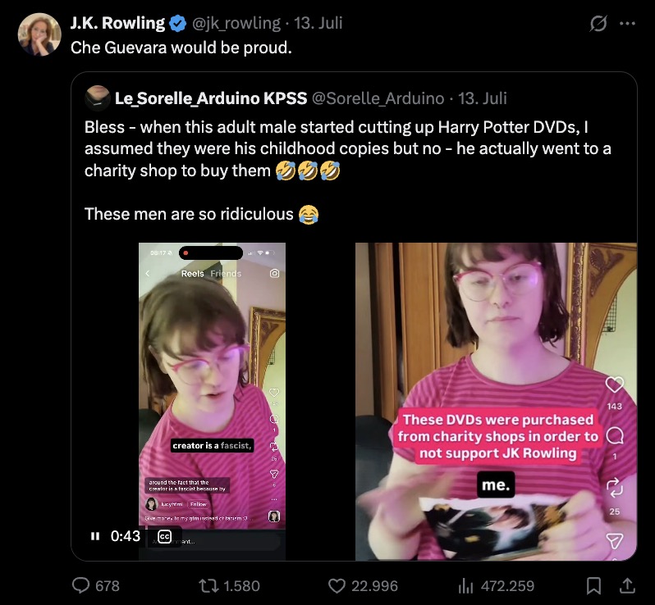The width and height of the screenshot is (655, 605).
Task: Click the reply icon with 678 comments
Action: [80, 585]
